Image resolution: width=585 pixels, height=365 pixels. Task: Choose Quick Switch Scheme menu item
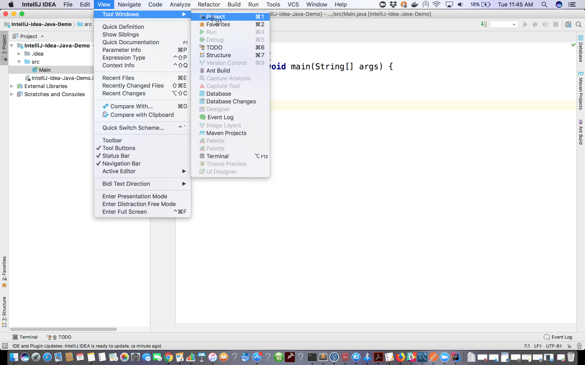tap(142, 128)
